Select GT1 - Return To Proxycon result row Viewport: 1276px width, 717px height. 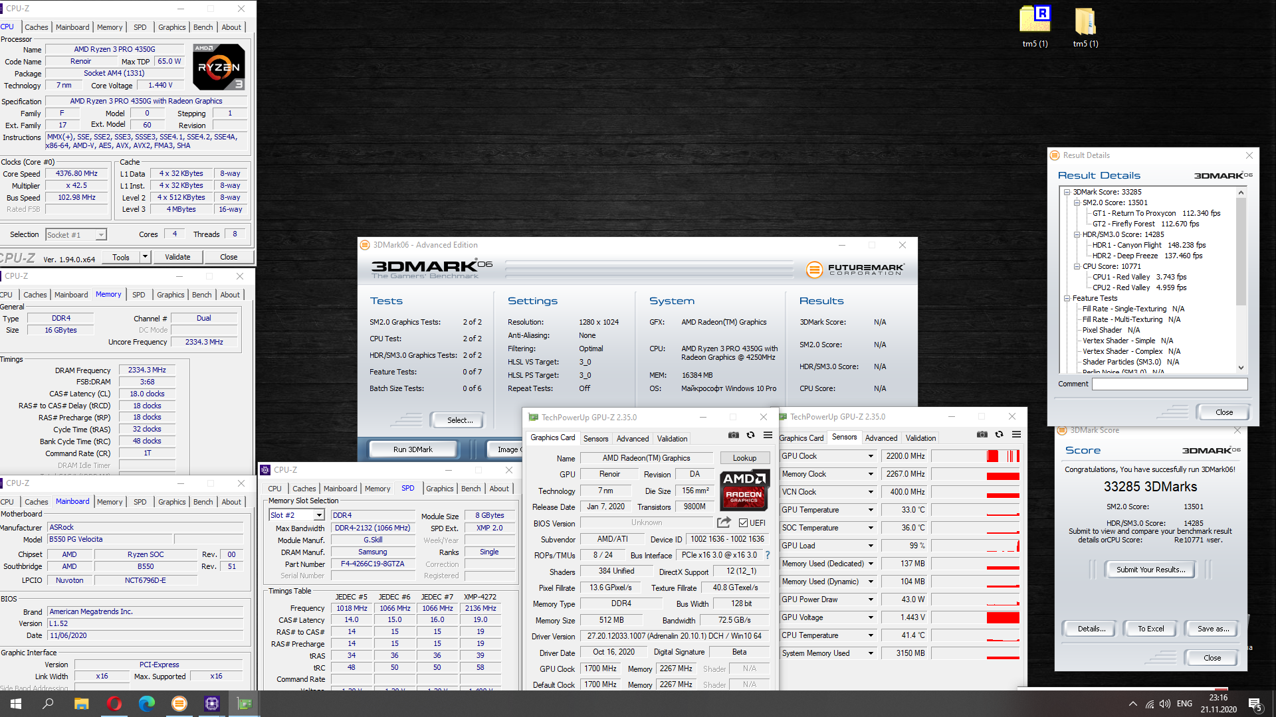tap(1156, 213)
